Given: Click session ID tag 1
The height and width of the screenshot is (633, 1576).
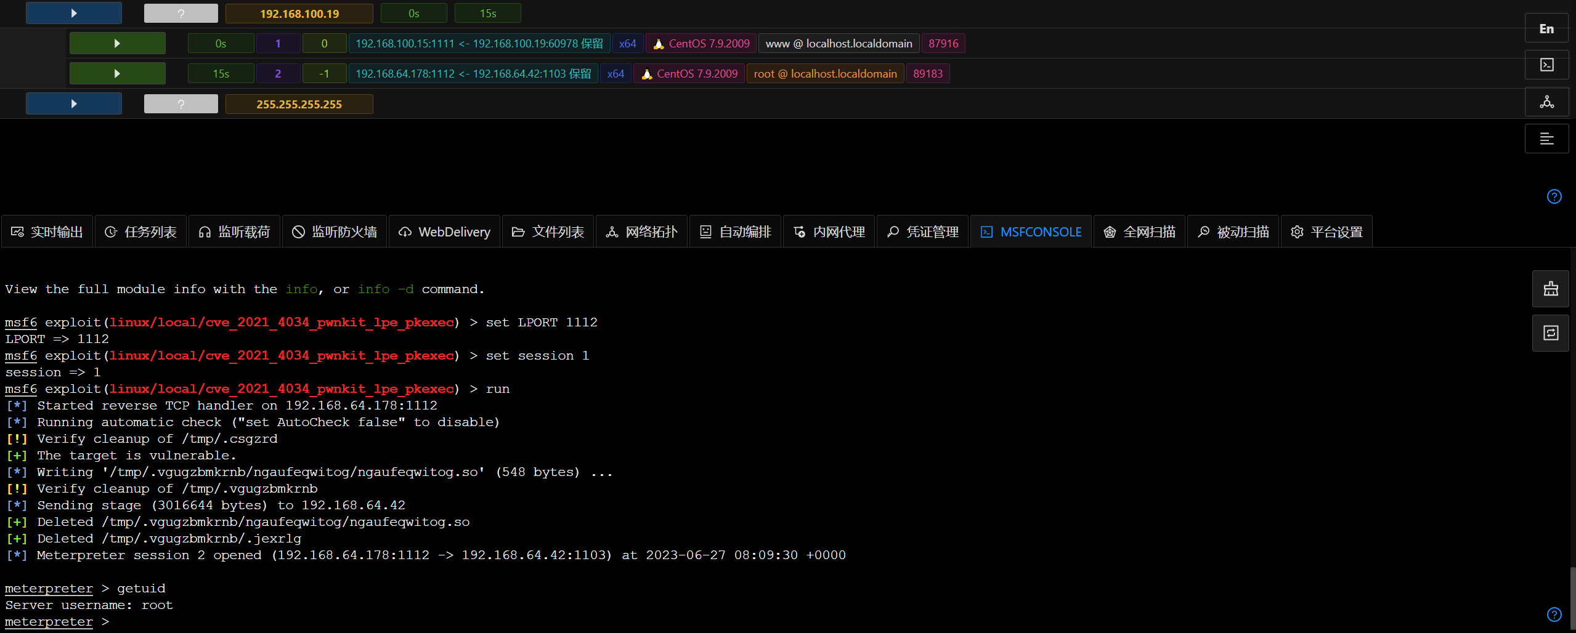Looking at the screenshot, I should click(278, 43).
